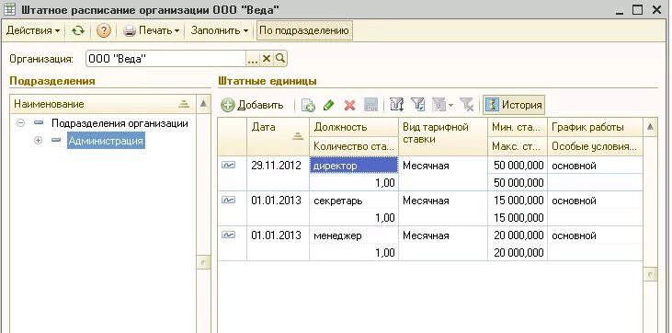Click the top 20 000,000 rate for менеджер

pos(518,235)
